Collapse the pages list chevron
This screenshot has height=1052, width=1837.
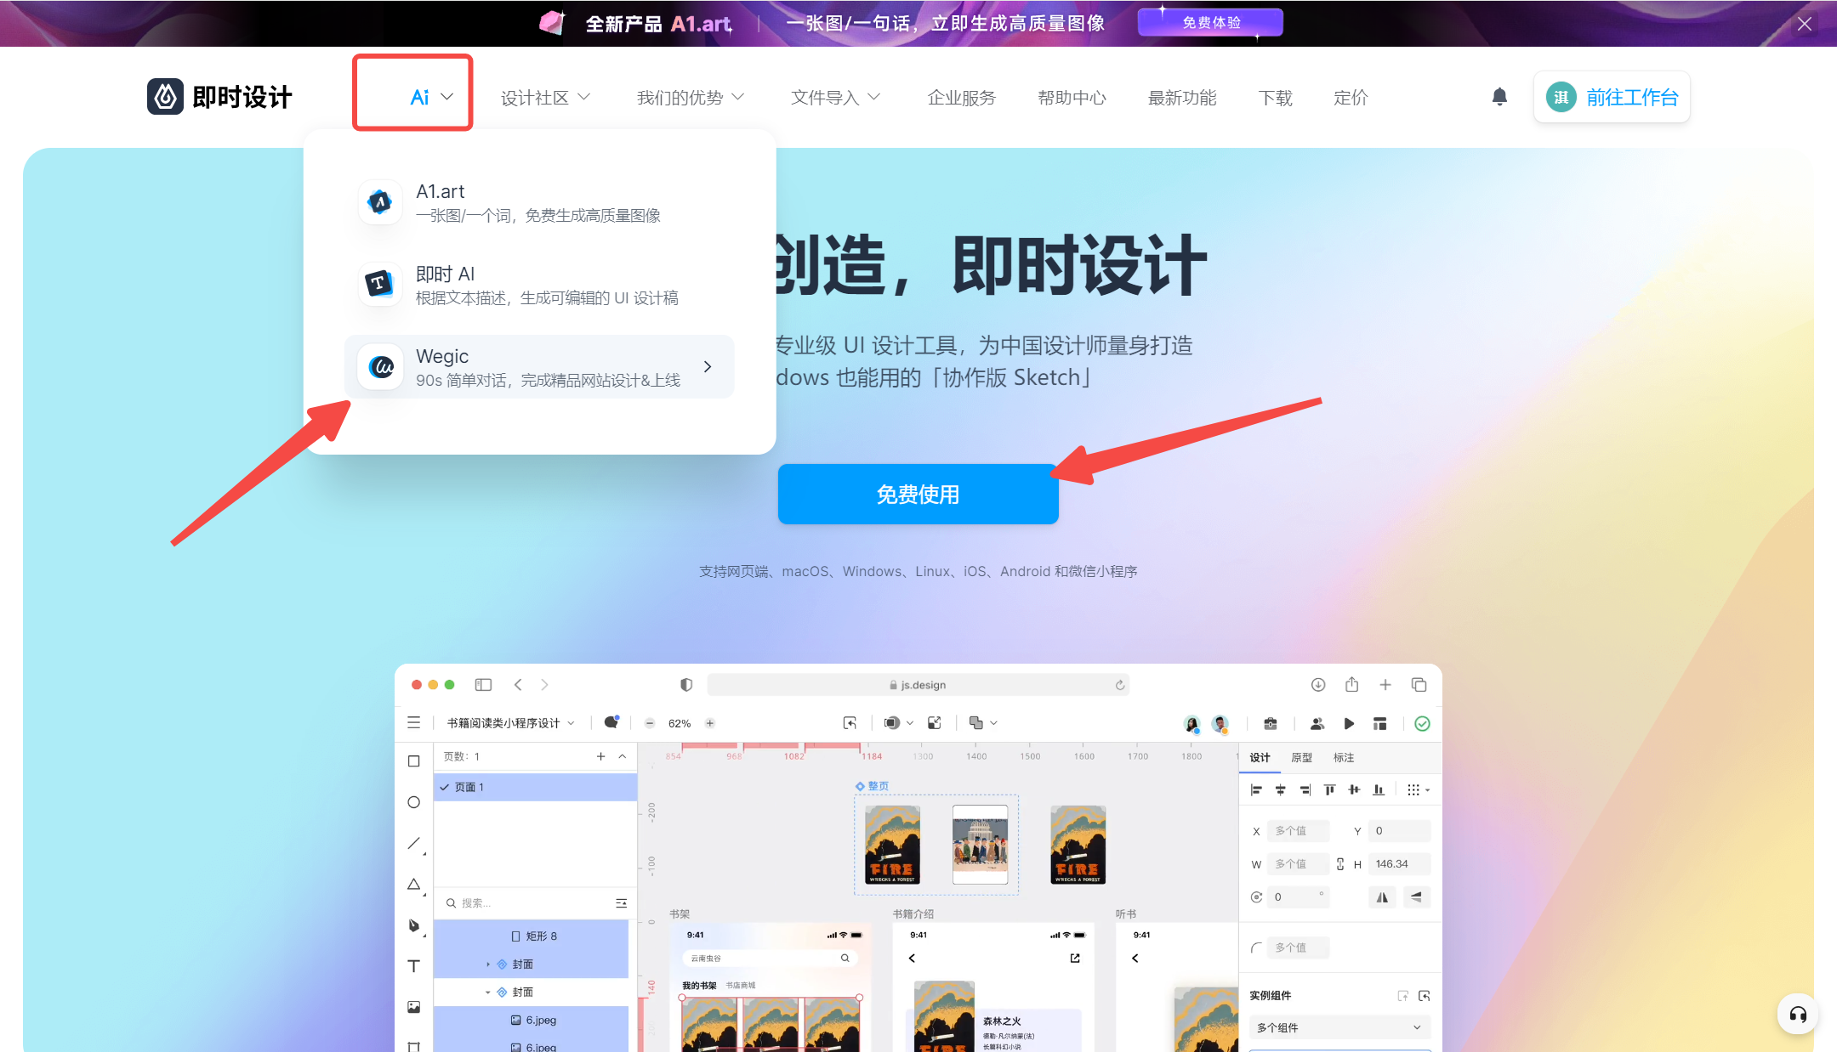(x=623, y=756)
